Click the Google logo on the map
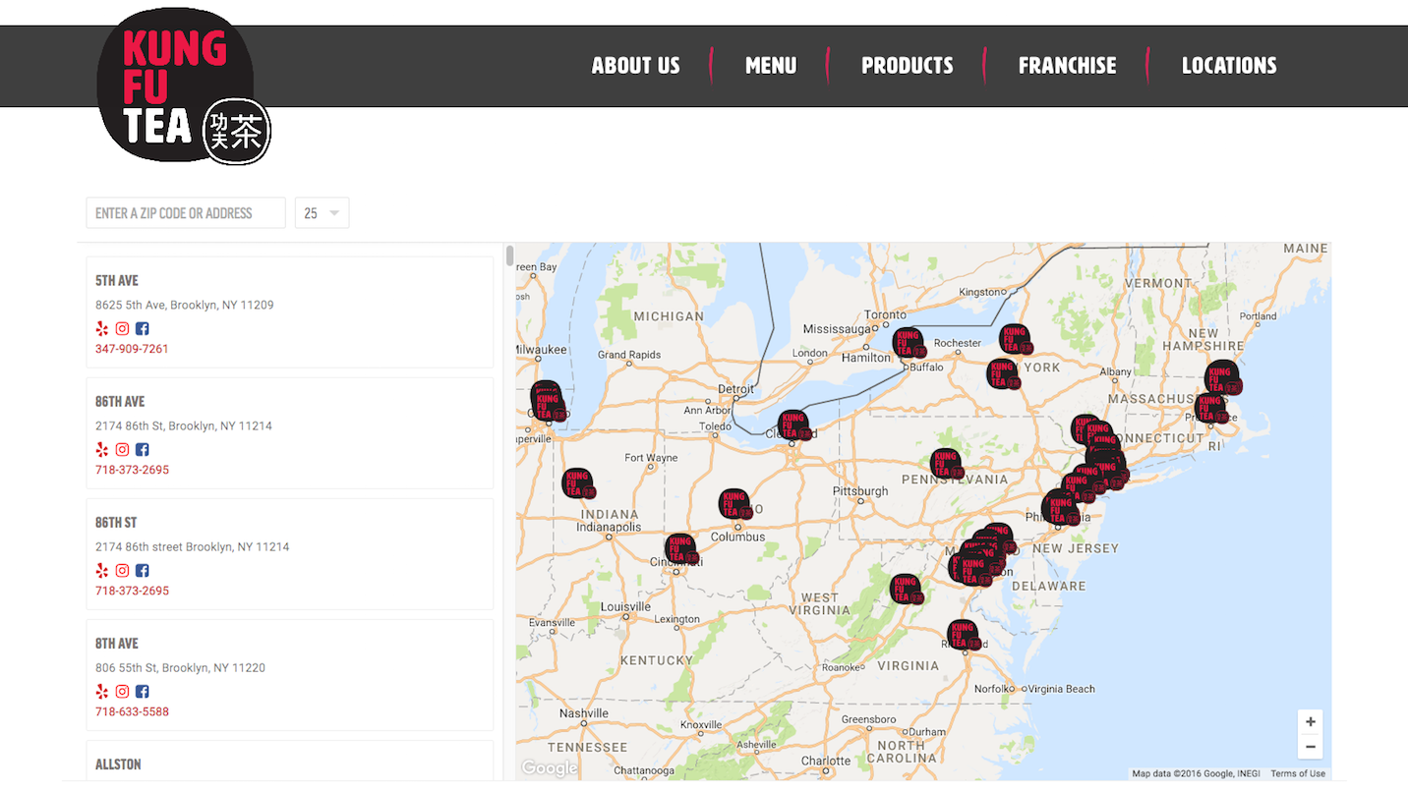 [x=550, y=768]
